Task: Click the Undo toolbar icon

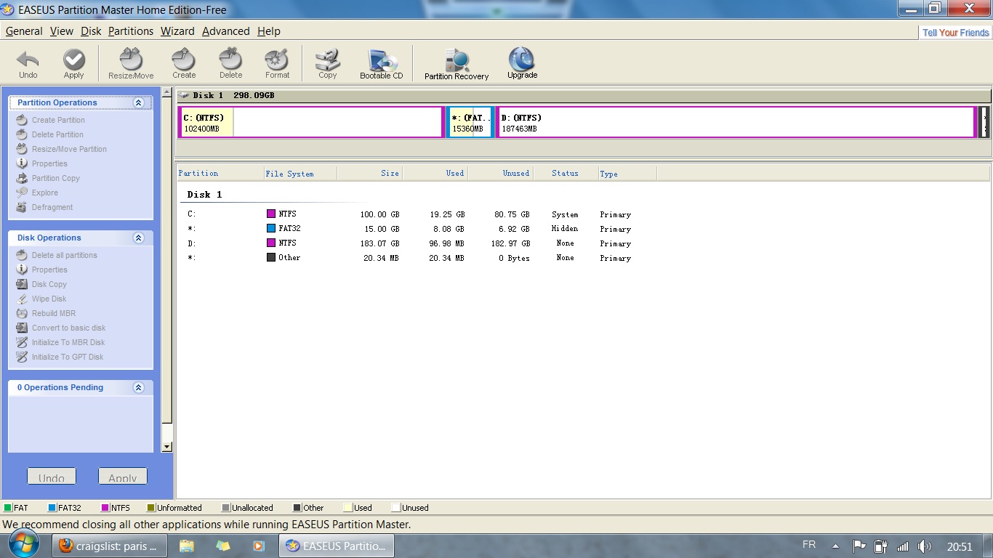Action: (x=28, y=63)
